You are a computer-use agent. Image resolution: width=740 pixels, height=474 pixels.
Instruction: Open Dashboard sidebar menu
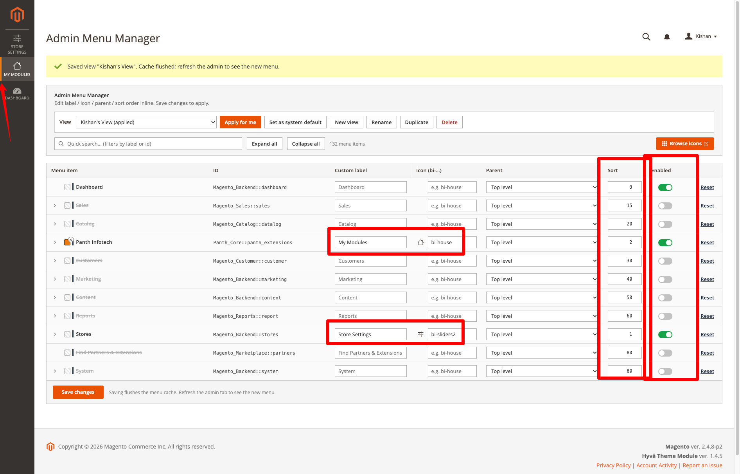pyautogui.click(x=17, y=94)
